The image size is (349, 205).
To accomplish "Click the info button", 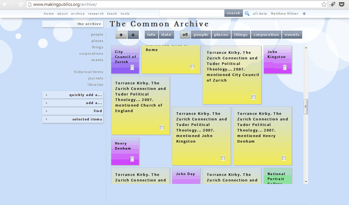I will [x=151, y=35].
